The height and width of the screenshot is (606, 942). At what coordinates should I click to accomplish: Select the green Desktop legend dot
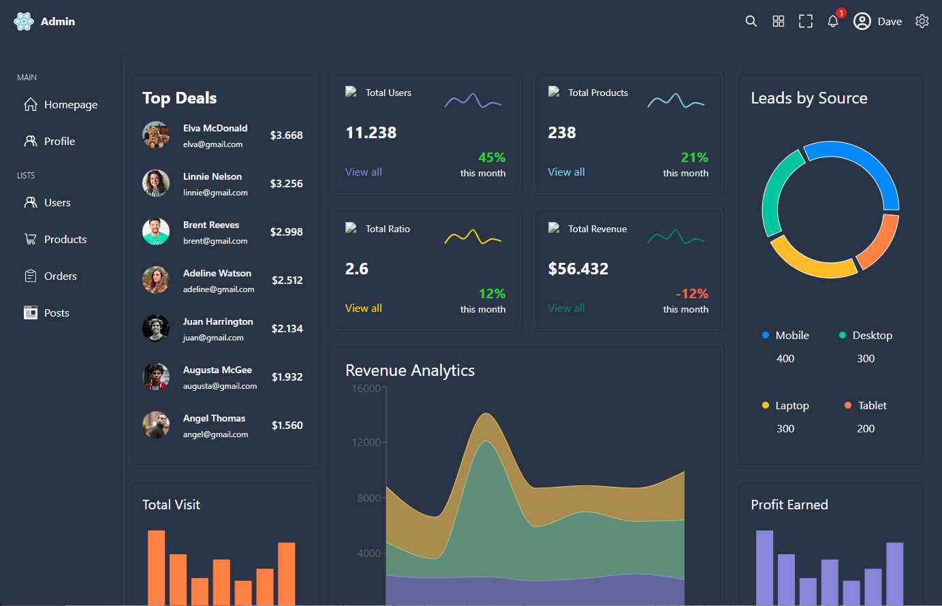(843, 335)
